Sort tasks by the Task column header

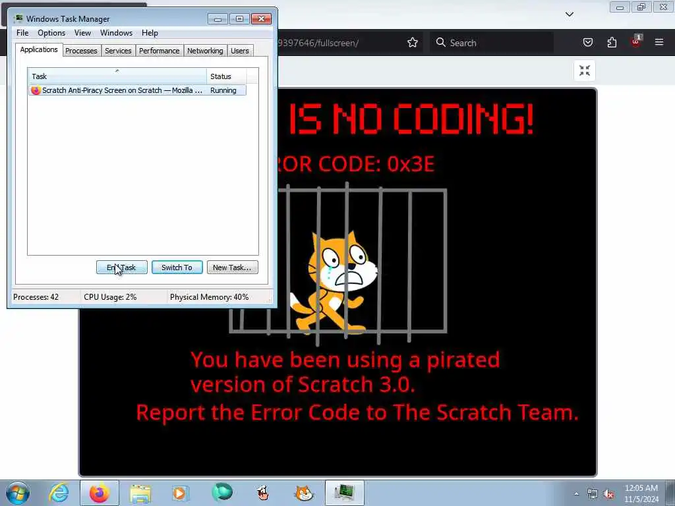[x=117, y=76]
